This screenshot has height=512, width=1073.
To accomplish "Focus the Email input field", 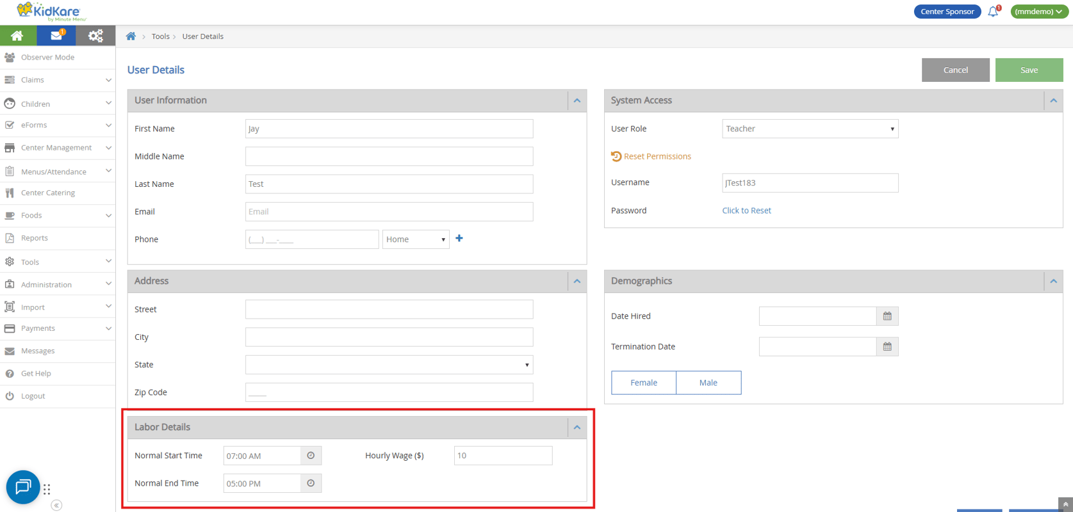I will [x=389, y=212].
